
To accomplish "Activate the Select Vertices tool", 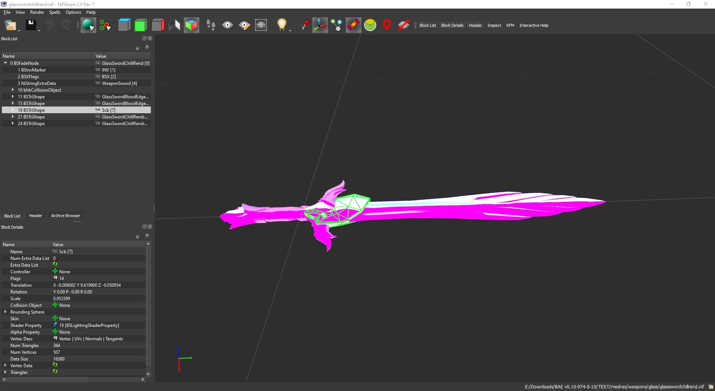I will pyautogui.click(x=105, y=25).
